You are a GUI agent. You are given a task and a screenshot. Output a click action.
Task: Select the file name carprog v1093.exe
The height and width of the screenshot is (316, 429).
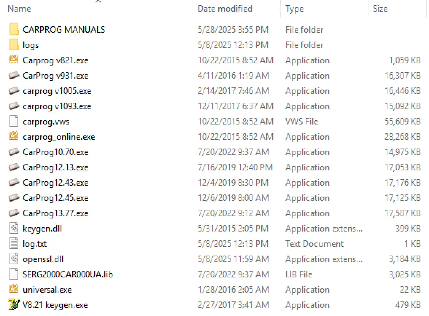tap(57, 106)
